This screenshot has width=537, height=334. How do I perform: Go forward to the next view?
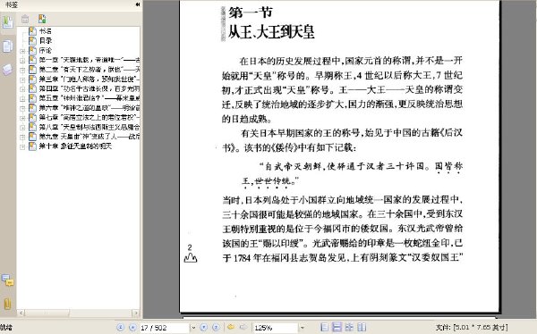243,327
